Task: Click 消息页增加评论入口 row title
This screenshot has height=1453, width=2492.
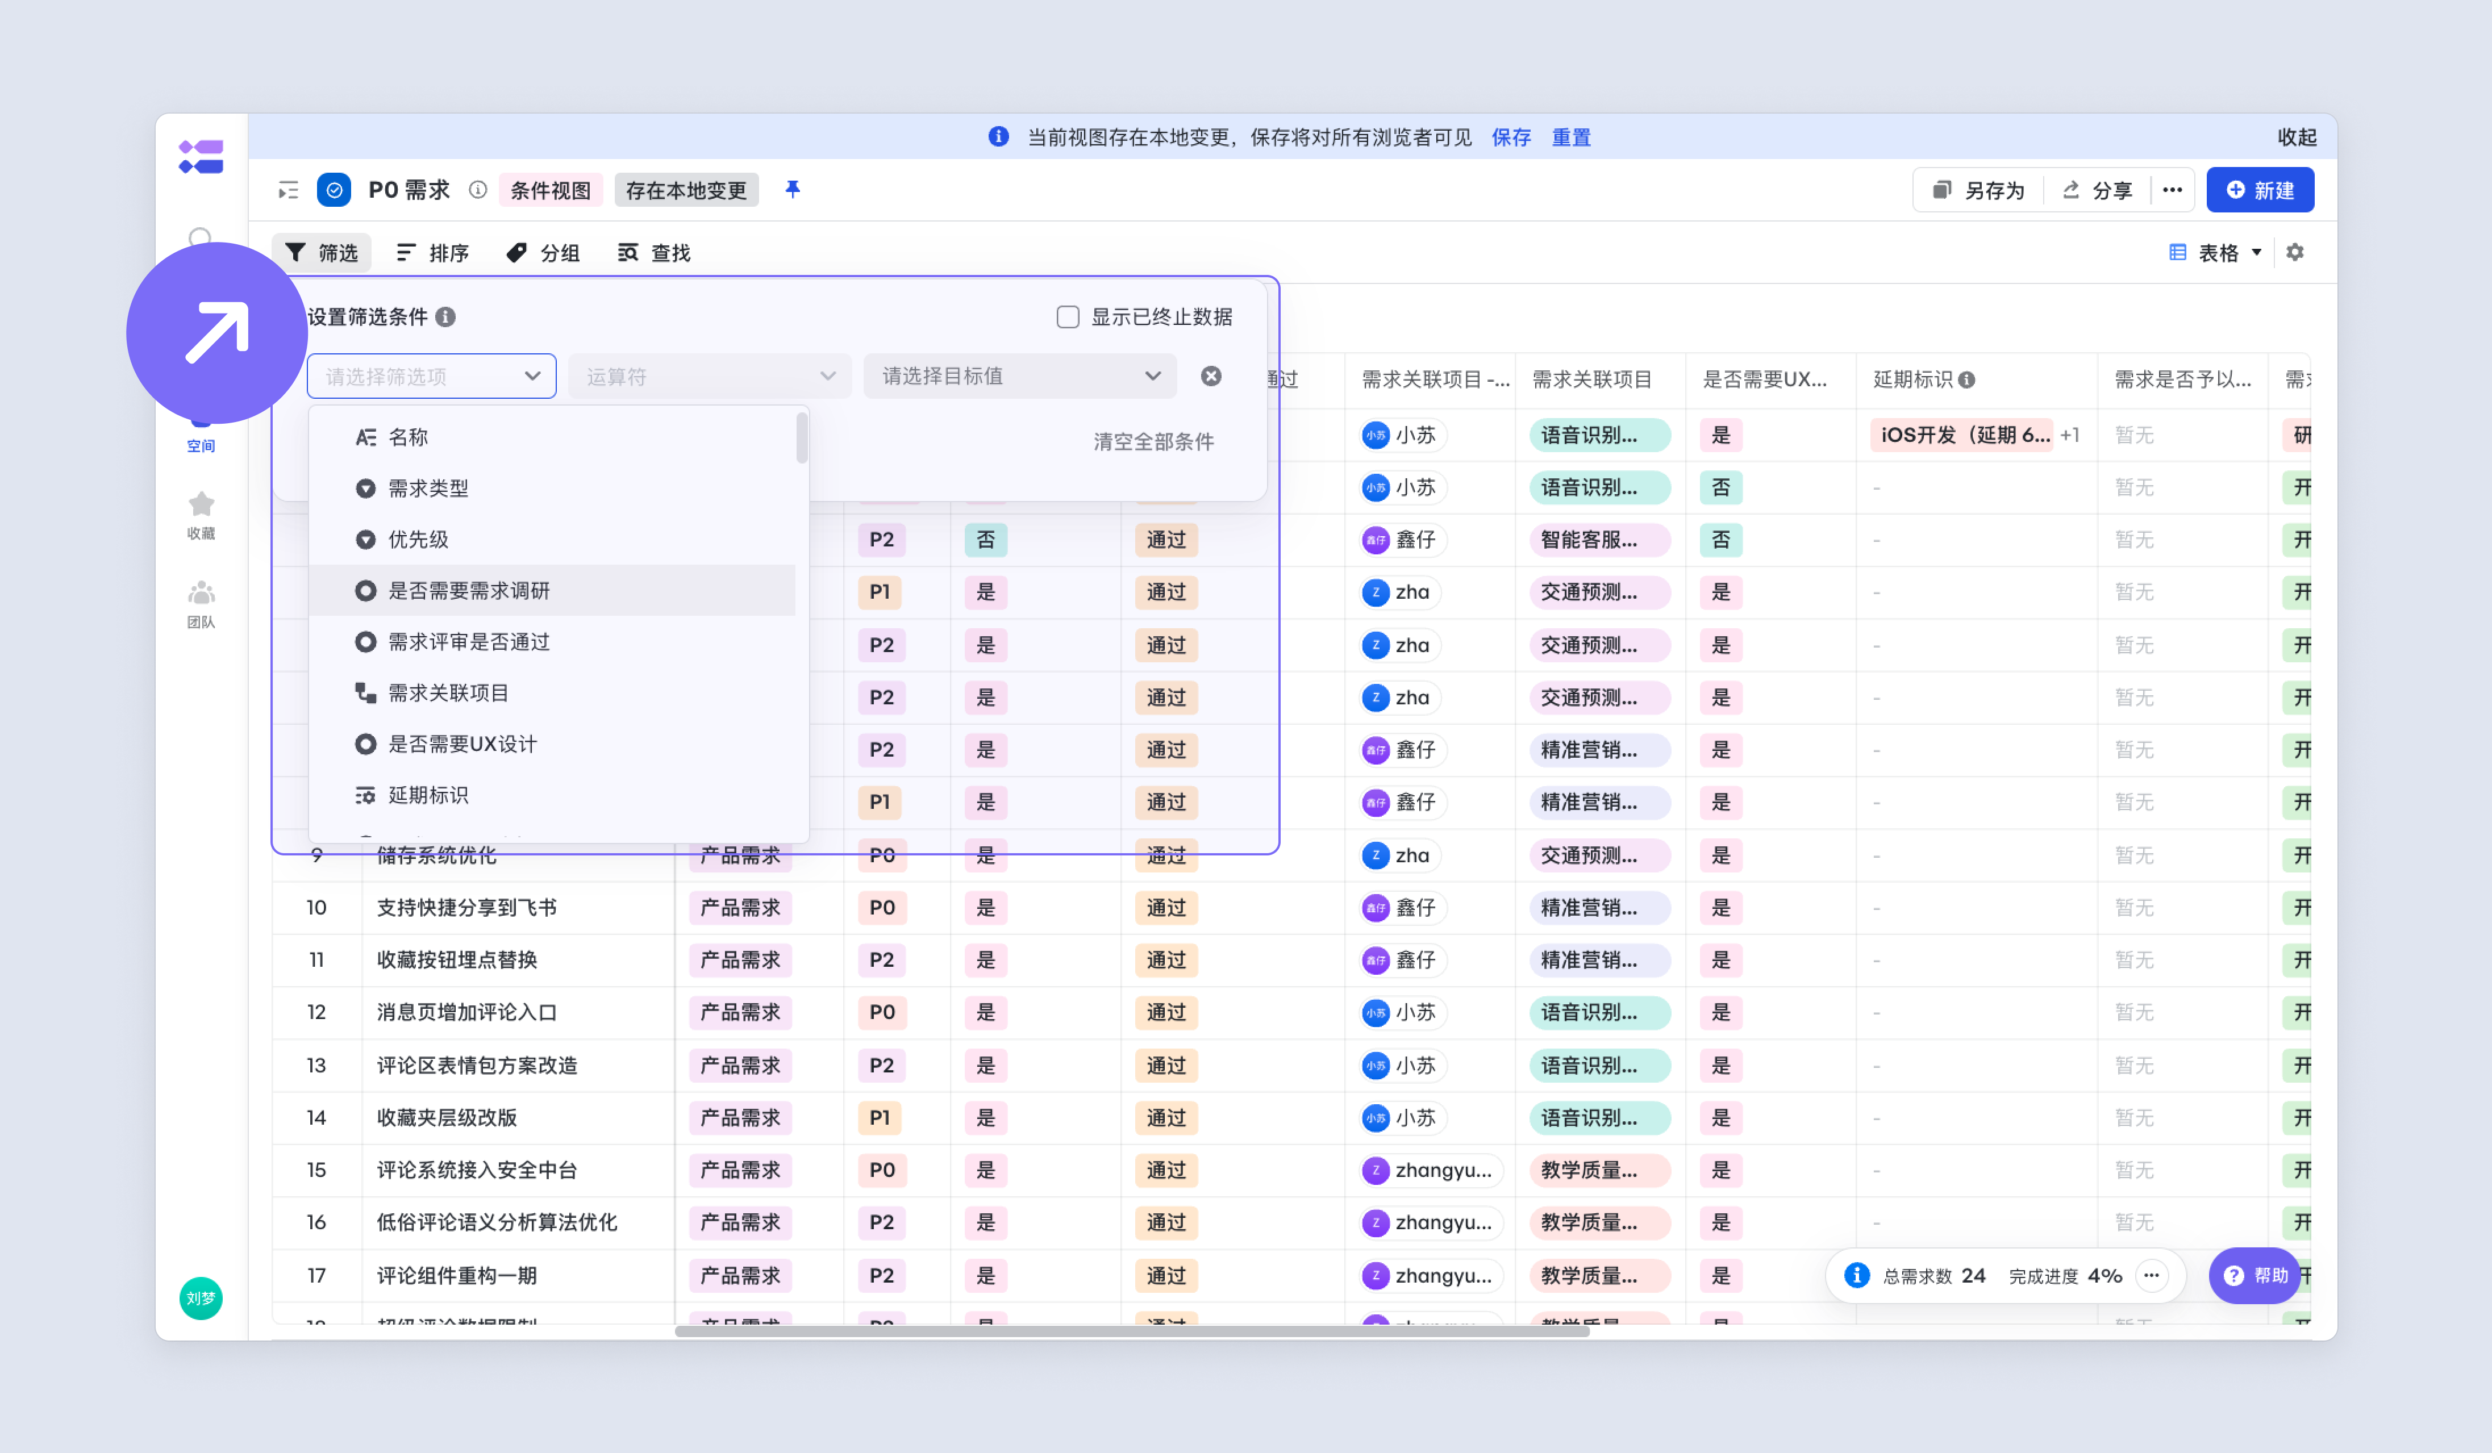Action: (467, 1012)
